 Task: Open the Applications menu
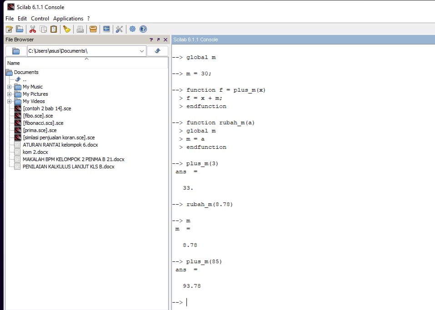[x=68, y=19]
